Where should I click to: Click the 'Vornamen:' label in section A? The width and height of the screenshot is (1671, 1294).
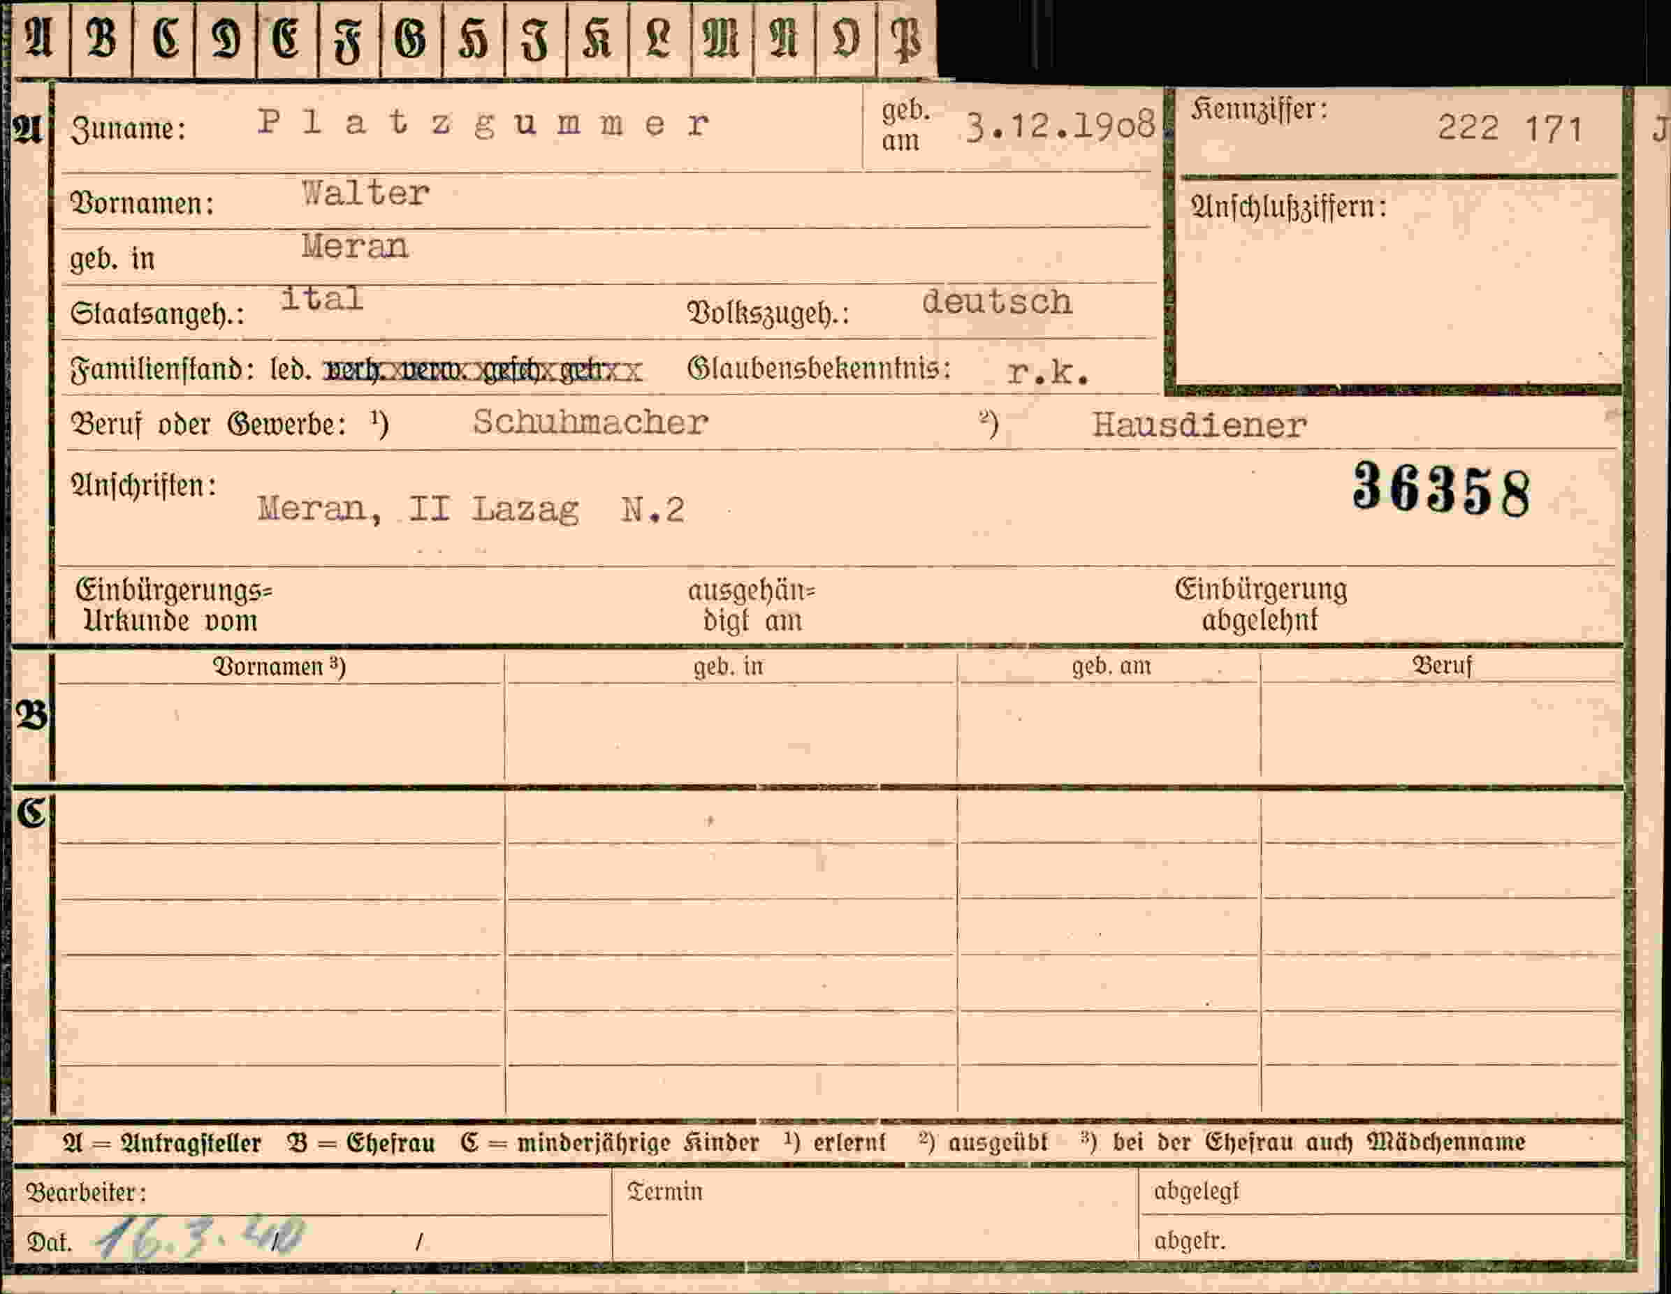142,203
